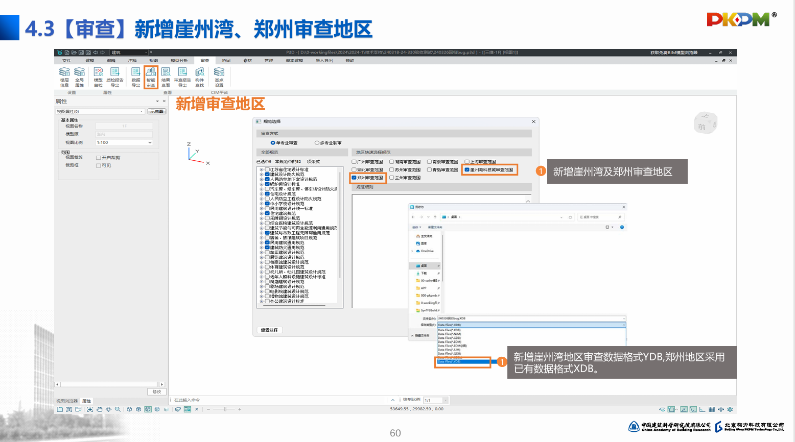Image resolution: width=795 pixels, height=442 pixels.
Task: Uncheck the 郑州审查范围 checkbox
Action: point(354,178)
